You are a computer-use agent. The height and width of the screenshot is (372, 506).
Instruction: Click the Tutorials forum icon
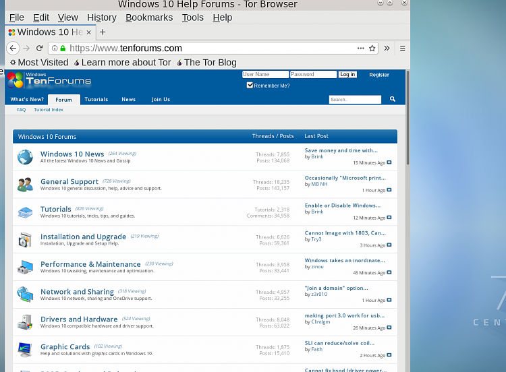[25, 212]
